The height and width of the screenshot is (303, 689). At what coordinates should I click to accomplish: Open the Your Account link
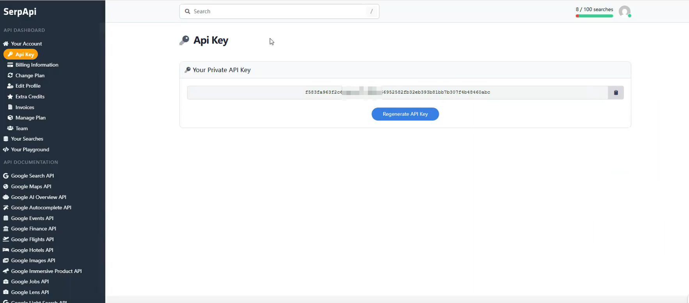click(x=26, y=44)
